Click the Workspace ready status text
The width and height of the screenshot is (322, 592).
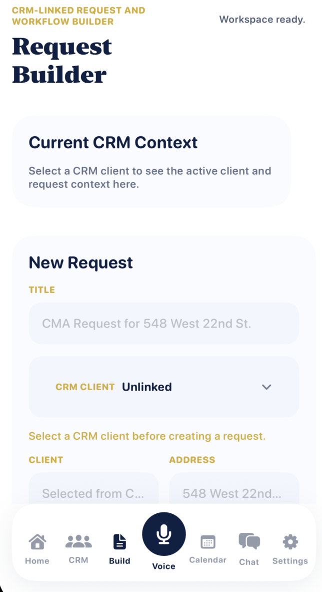(x=262, y=20)
